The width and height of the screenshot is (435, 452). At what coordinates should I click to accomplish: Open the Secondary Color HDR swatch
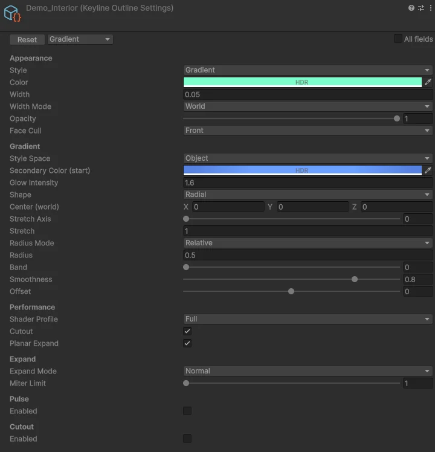coord(303,170)
